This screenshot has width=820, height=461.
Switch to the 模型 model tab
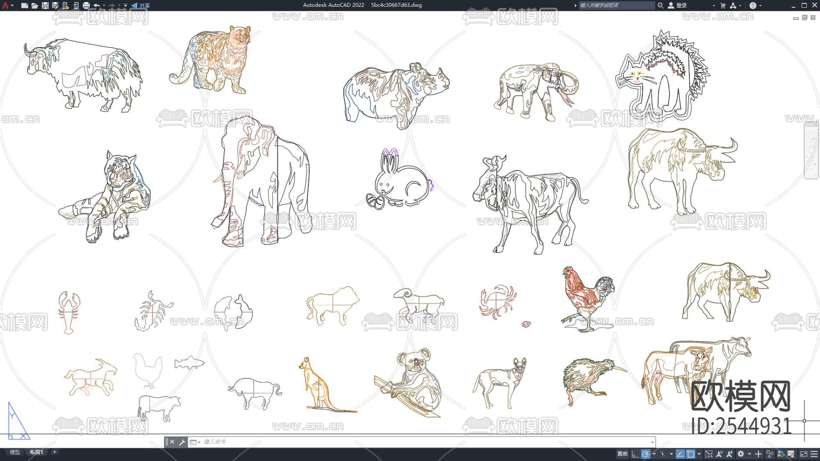pos(15,452)
